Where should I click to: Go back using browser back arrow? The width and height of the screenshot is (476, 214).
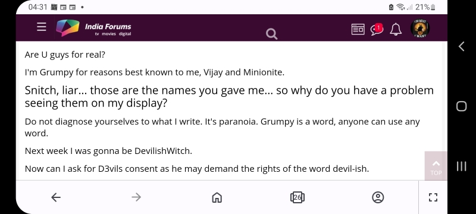56,197
